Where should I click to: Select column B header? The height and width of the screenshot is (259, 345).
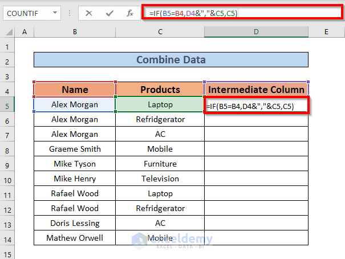[75, 33]
